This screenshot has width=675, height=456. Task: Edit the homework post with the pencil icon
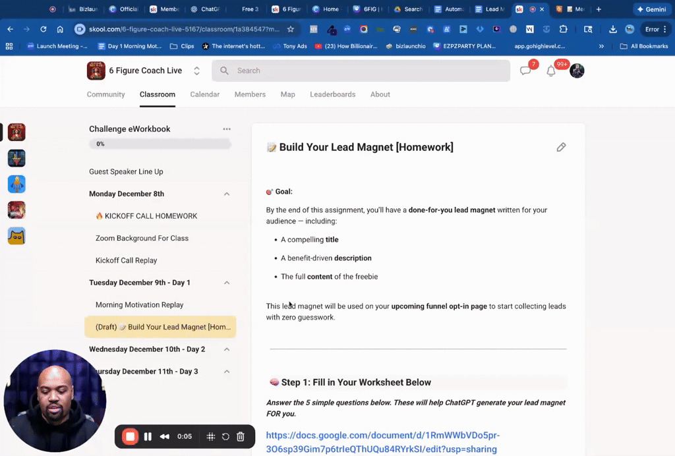[x=561, y=147]
